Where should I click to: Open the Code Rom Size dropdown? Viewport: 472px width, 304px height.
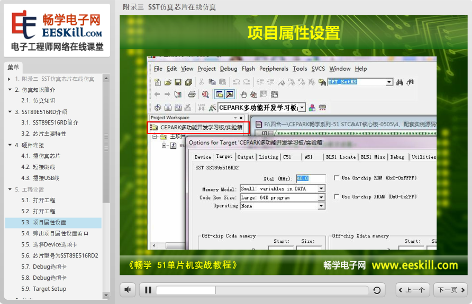pos(321,197)
